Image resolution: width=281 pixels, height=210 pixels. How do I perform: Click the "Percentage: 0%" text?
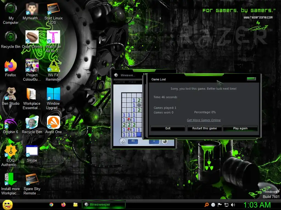(x=205, y=112)
